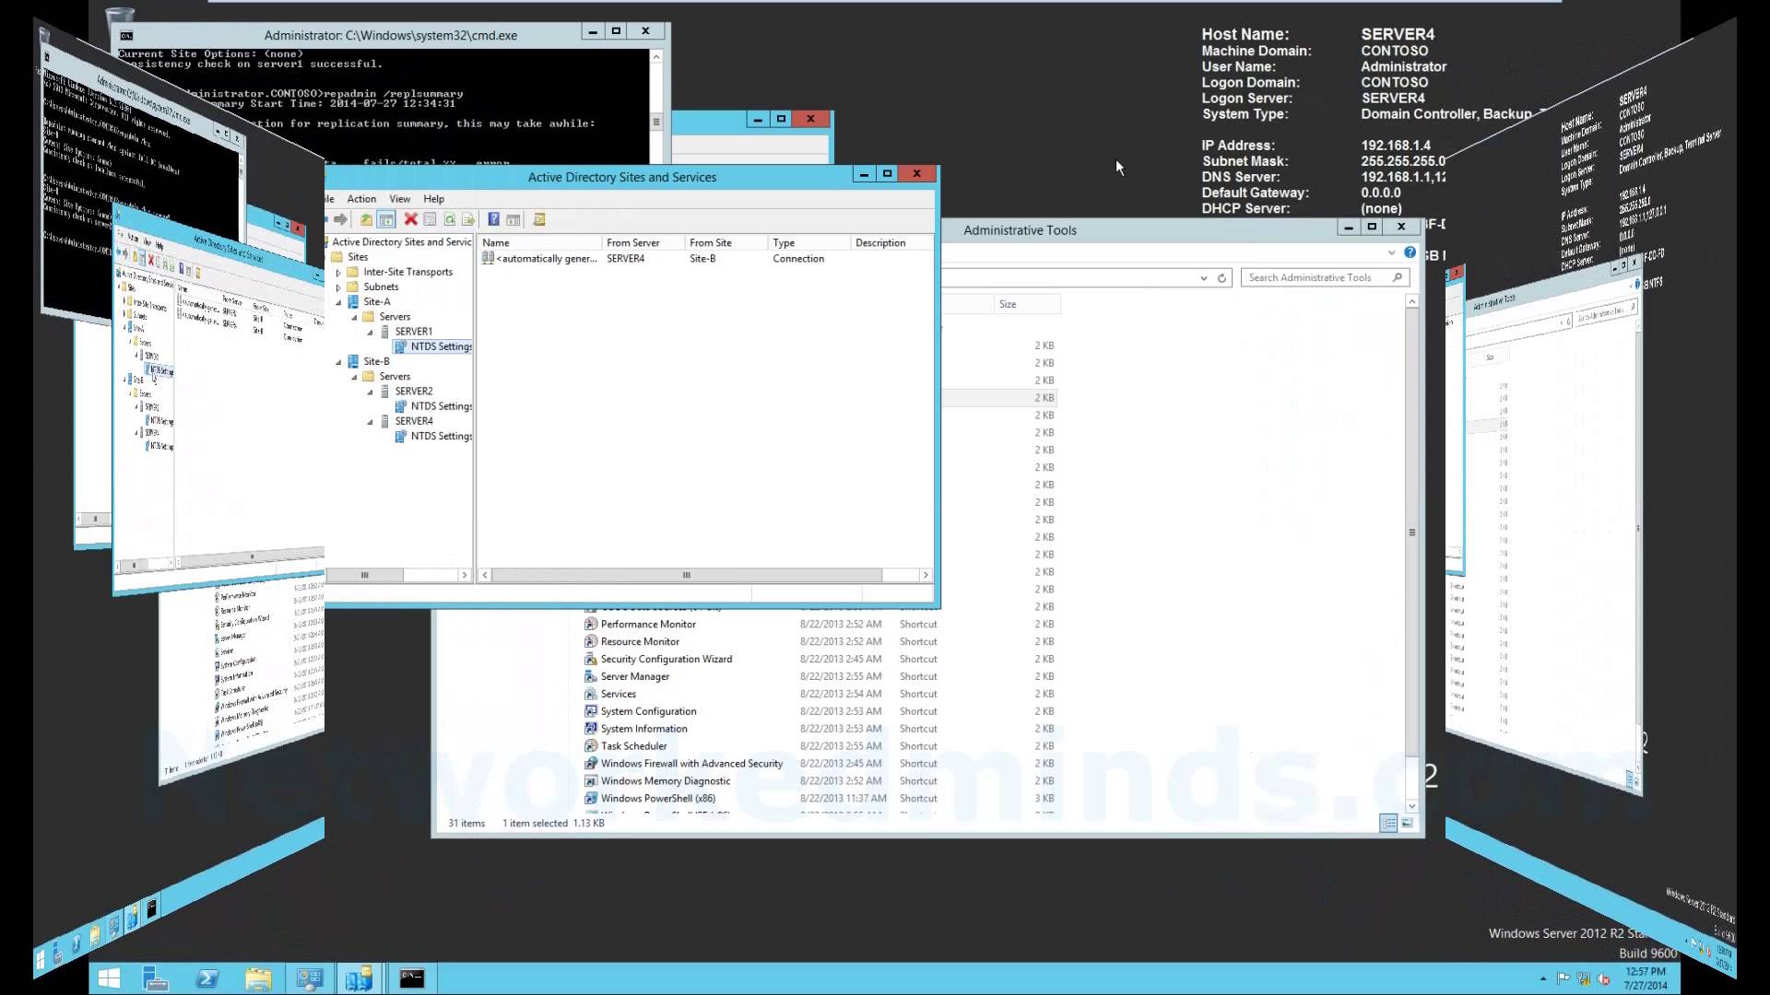Open the Windows Start button

(x=109, y=978)
